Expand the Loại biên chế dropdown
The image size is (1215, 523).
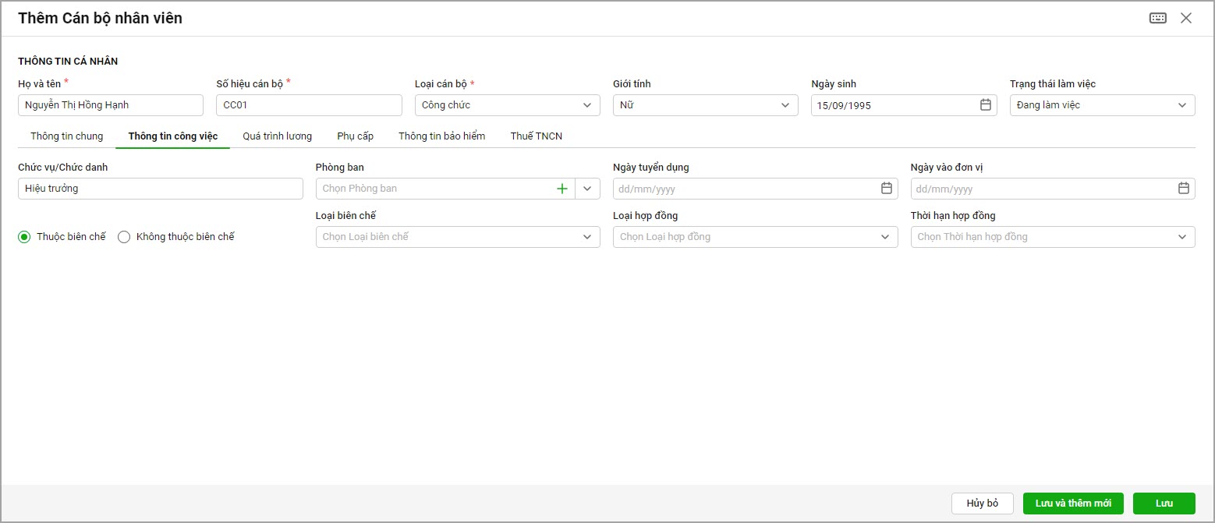587,237
